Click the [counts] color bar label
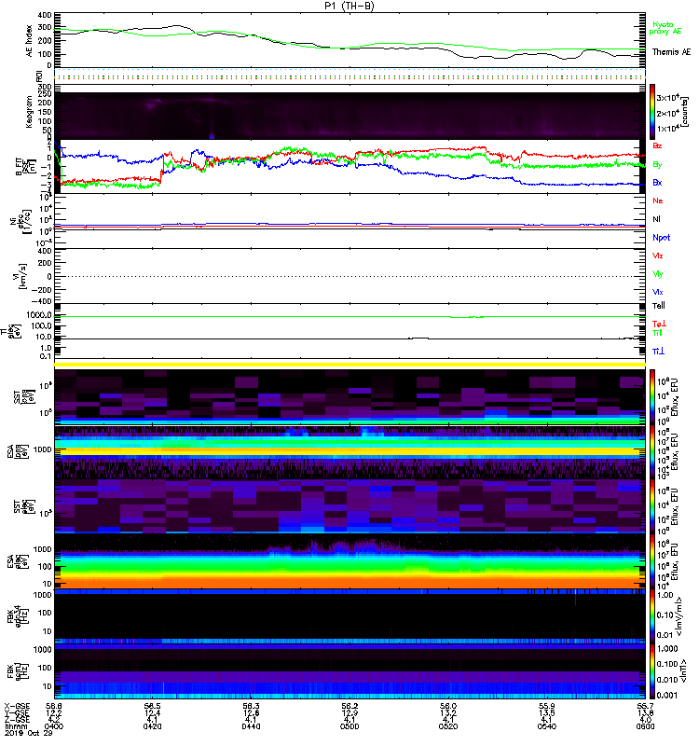The width and height of the screenshot is (699, 746). 685,112
